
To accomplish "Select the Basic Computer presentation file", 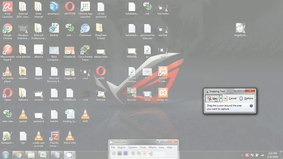I will click(x=54, y=53).
